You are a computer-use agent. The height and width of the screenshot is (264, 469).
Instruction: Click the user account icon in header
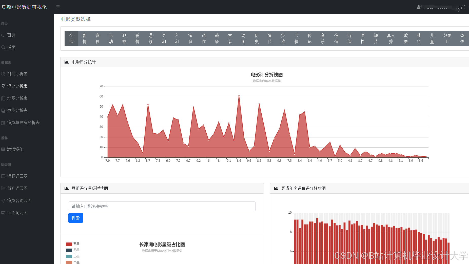coord(419,7)
